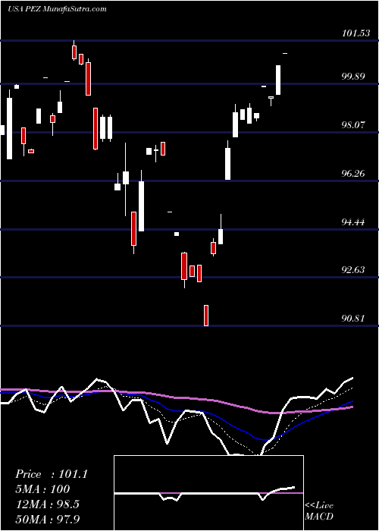Click the Live MACD indicator panel
Viewport: 379px width, 531px height.
[208, 493]
